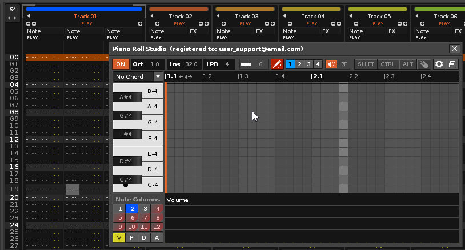Click Track 01 blue color bar
The height and width of the screenshot is (250, 465).
click(x=84, y=9)
